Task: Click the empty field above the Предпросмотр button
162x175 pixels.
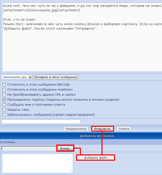Action: (x=41, y=122)
